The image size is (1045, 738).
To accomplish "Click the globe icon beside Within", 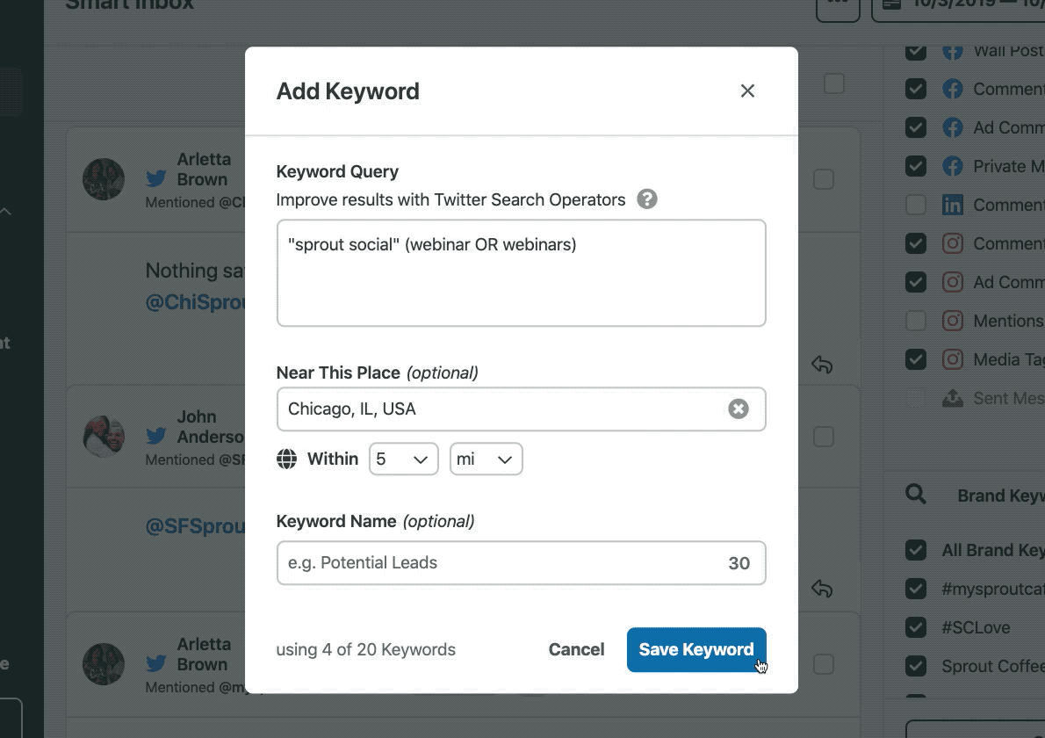I will (287, 459).
